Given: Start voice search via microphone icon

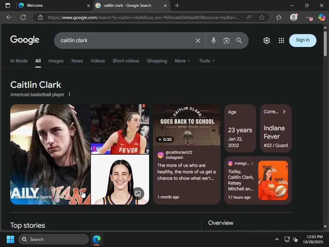Looking at the screenshot, I should pyautogui.click(x=213, y=40).
